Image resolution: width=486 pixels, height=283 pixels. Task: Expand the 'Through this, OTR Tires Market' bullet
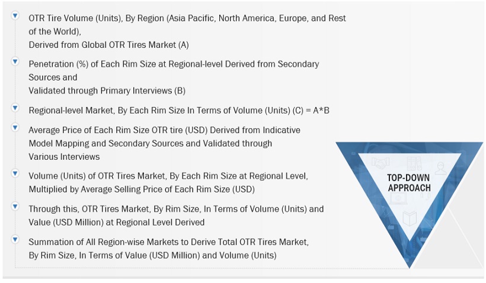point(14,207)
